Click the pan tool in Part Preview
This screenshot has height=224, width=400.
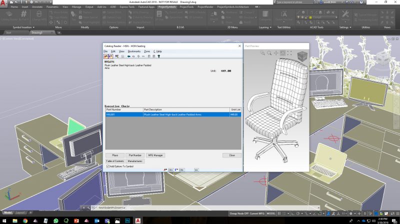coord(275,53)
